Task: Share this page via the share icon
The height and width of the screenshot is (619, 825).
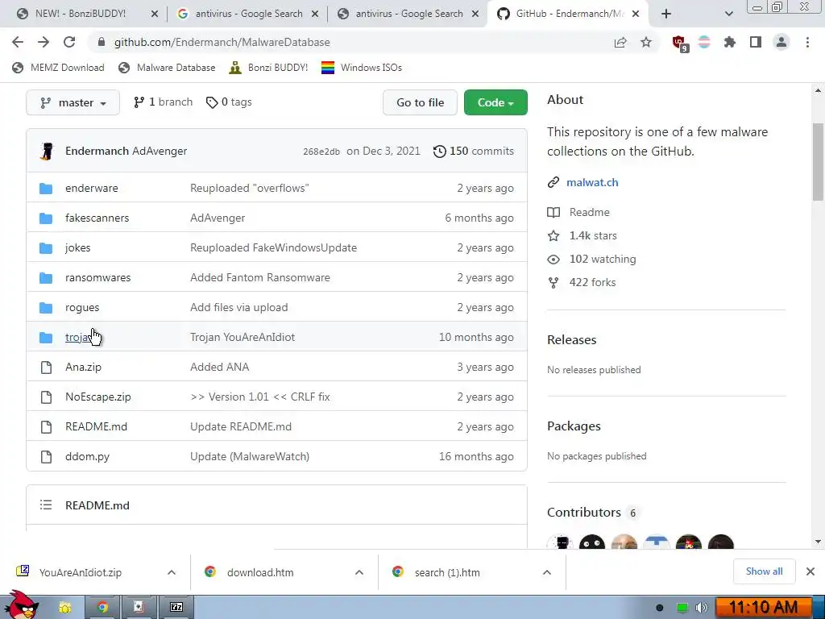Action: coord(620,42)
